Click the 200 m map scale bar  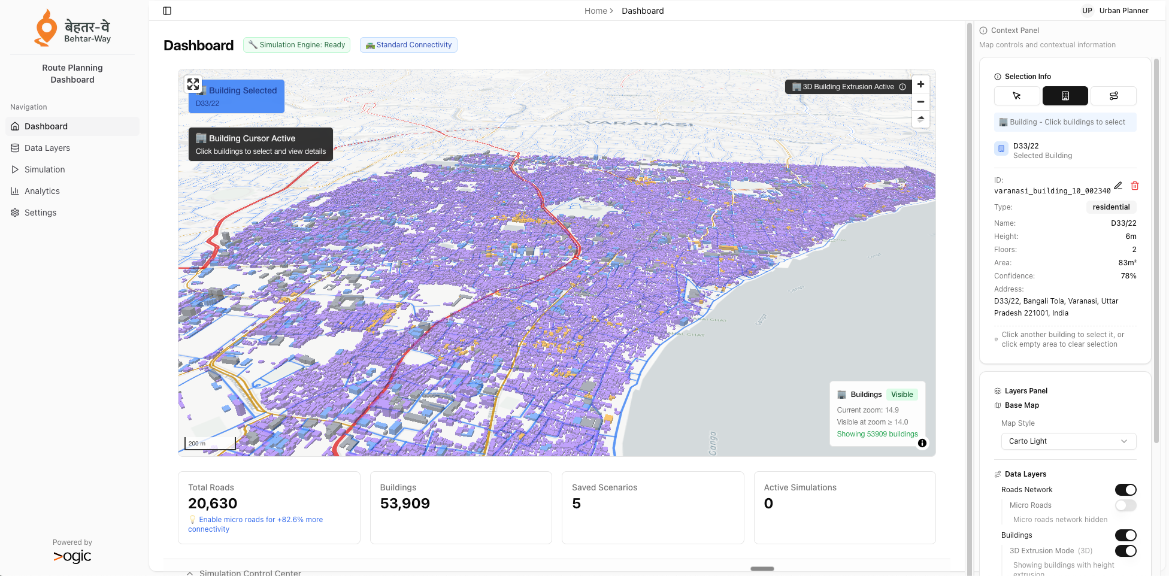click(210, 443)
